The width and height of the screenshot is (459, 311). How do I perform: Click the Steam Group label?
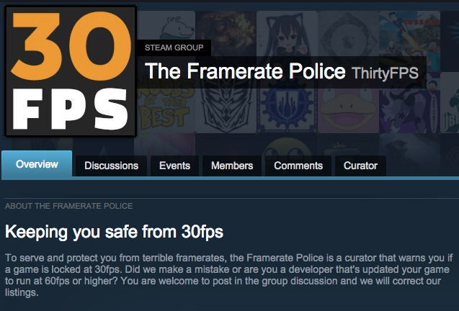click(x=174, y=48)
